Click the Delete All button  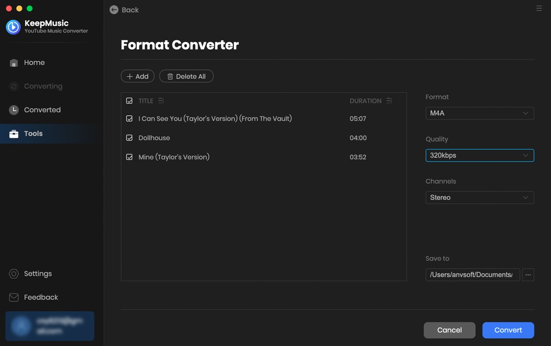(186, 76)
